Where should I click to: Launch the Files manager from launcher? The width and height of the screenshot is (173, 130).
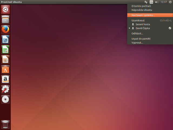(x=5, y=19)
